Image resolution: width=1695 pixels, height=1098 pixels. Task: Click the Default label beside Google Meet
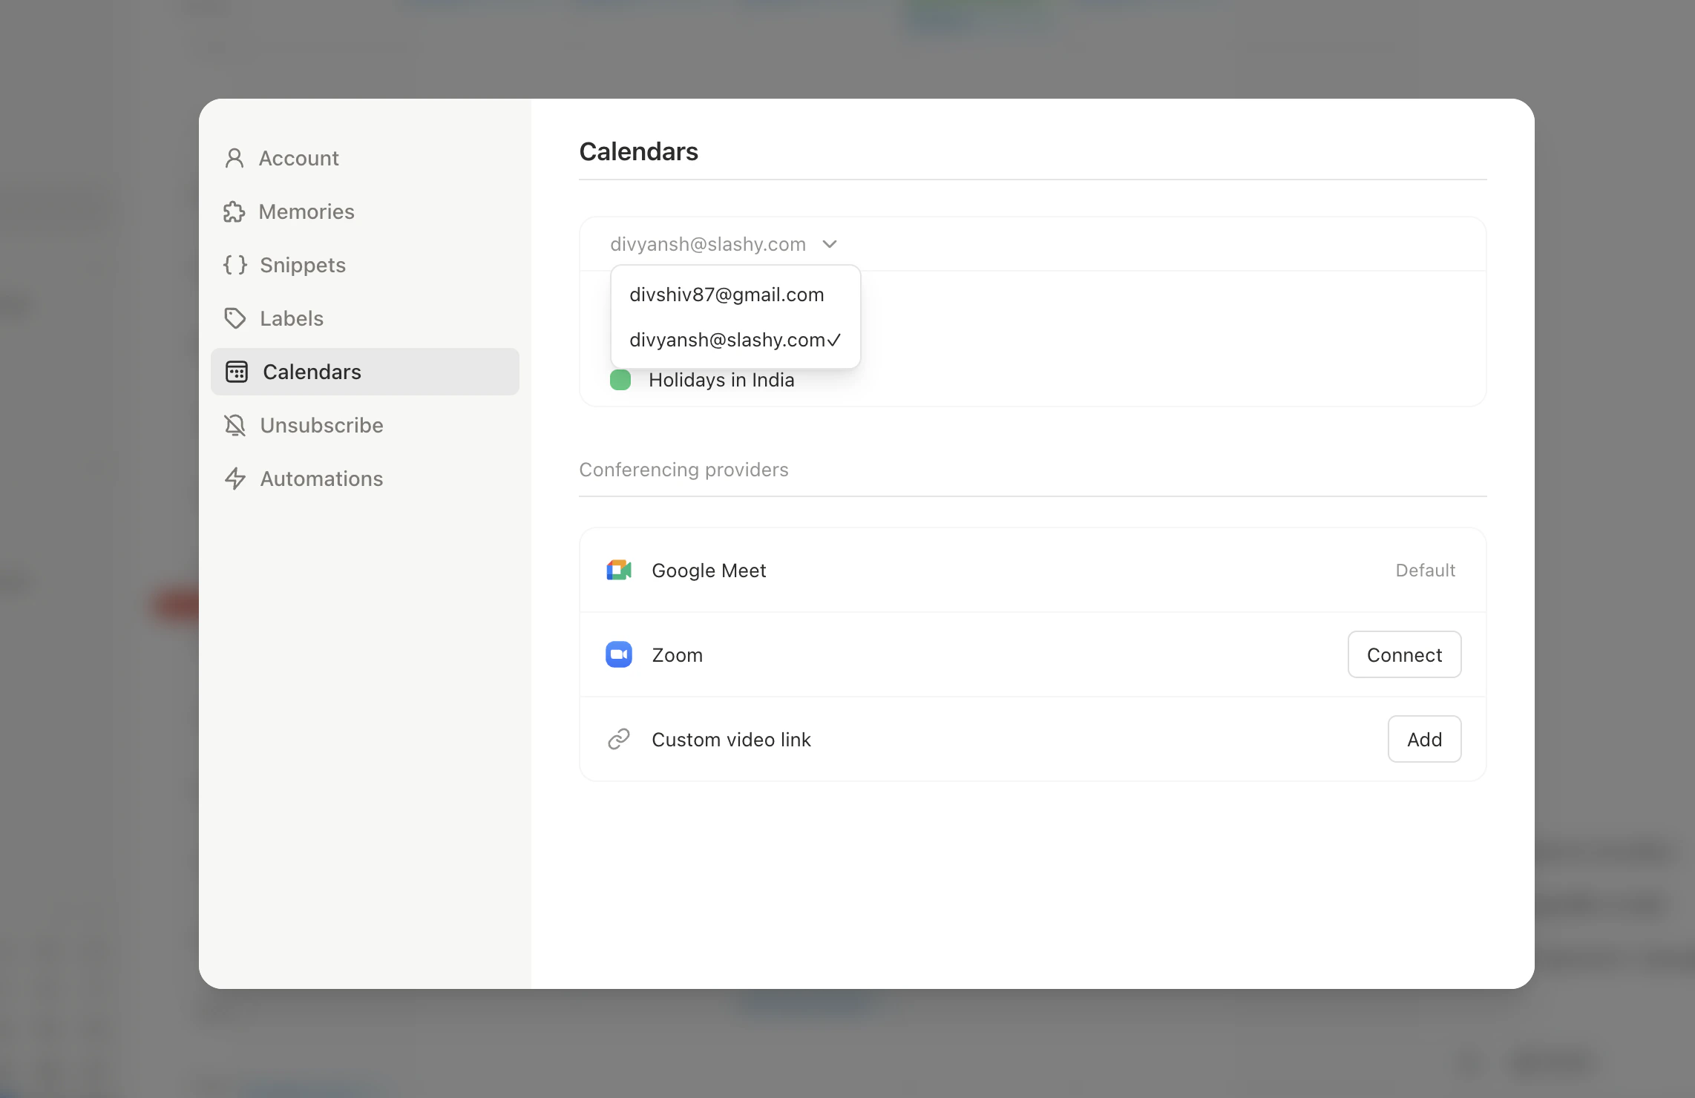(1425, 570)
